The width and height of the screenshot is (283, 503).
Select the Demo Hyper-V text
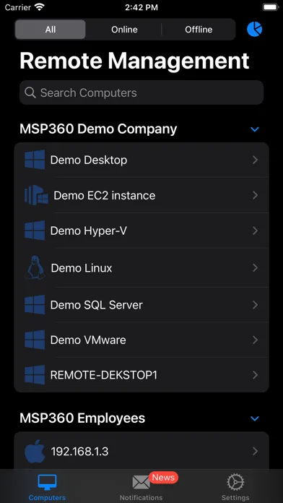click(x=89, y=231)
